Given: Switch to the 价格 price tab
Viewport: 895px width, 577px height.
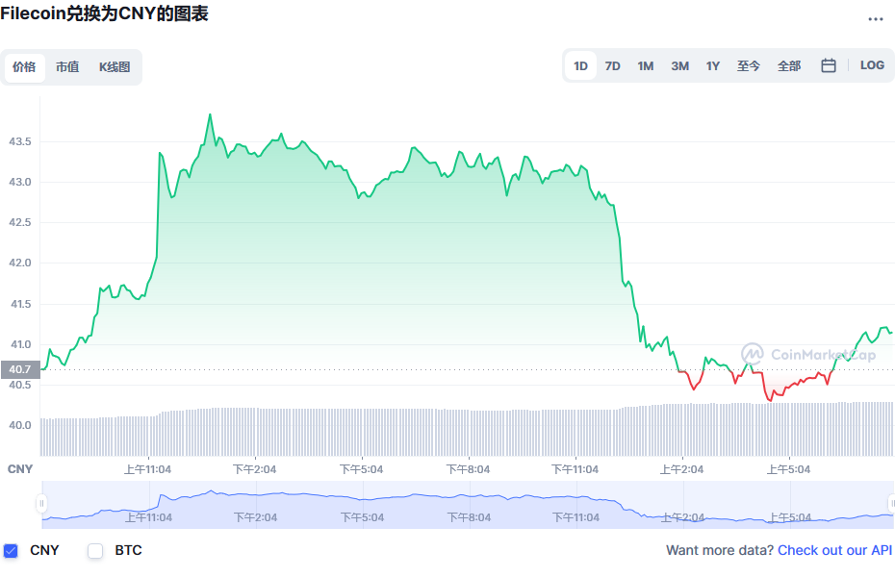Looking at the screenshot, I should click(x=25, y=67).
